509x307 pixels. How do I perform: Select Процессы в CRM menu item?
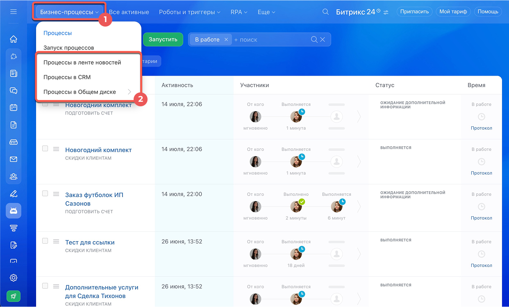67,77
